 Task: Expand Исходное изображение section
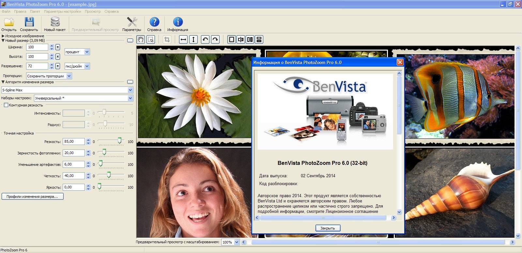(x=3, y=36)
